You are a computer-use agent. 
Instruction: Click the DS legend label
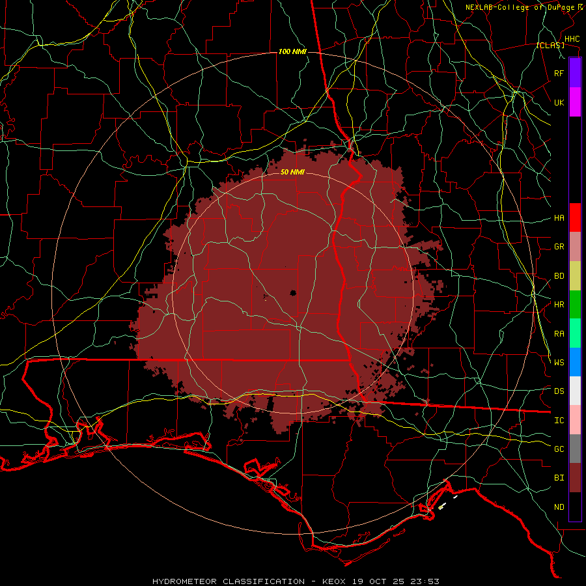tap(559, 391)
